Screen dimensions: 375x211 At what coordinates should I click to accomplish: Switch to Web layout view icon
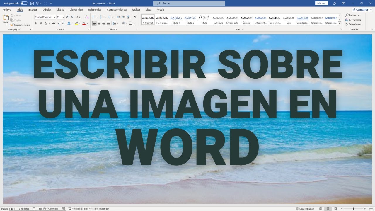tap(336, 209)
